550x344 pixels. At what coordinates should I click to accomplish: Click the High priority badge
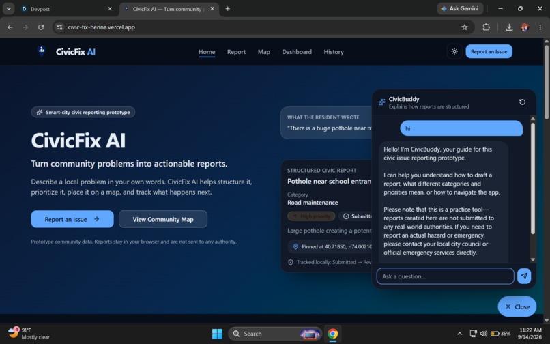(x=311, y=216)
